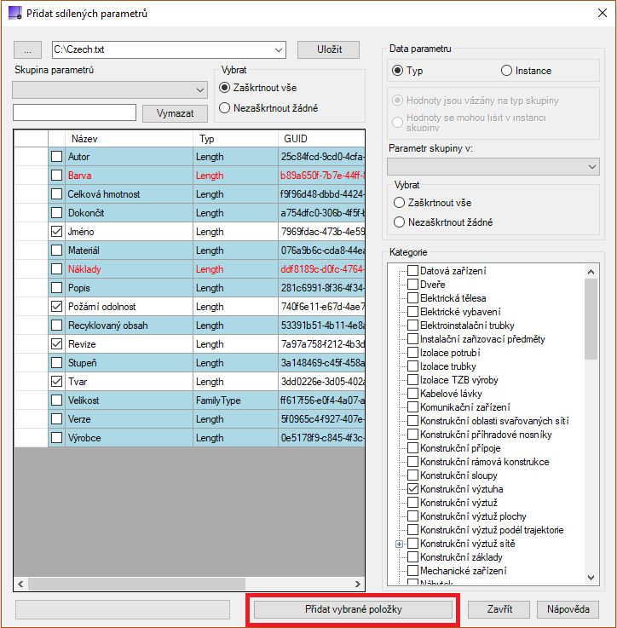Close the Přidat sdílených parametrů dialog
The width and height of the screenshot is (617, 628).
pyautogui.click(x=603, y=14)
